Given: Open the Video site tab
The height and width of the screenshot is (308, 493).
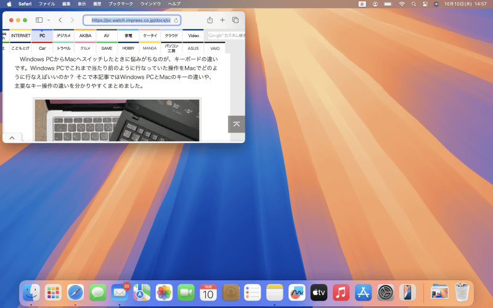Looking at the screenshot, I should [x=194, y=36].
